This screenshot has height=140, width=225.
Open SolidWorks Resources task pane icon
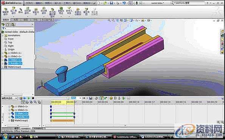pyautogui.click(x=222, y=31)
